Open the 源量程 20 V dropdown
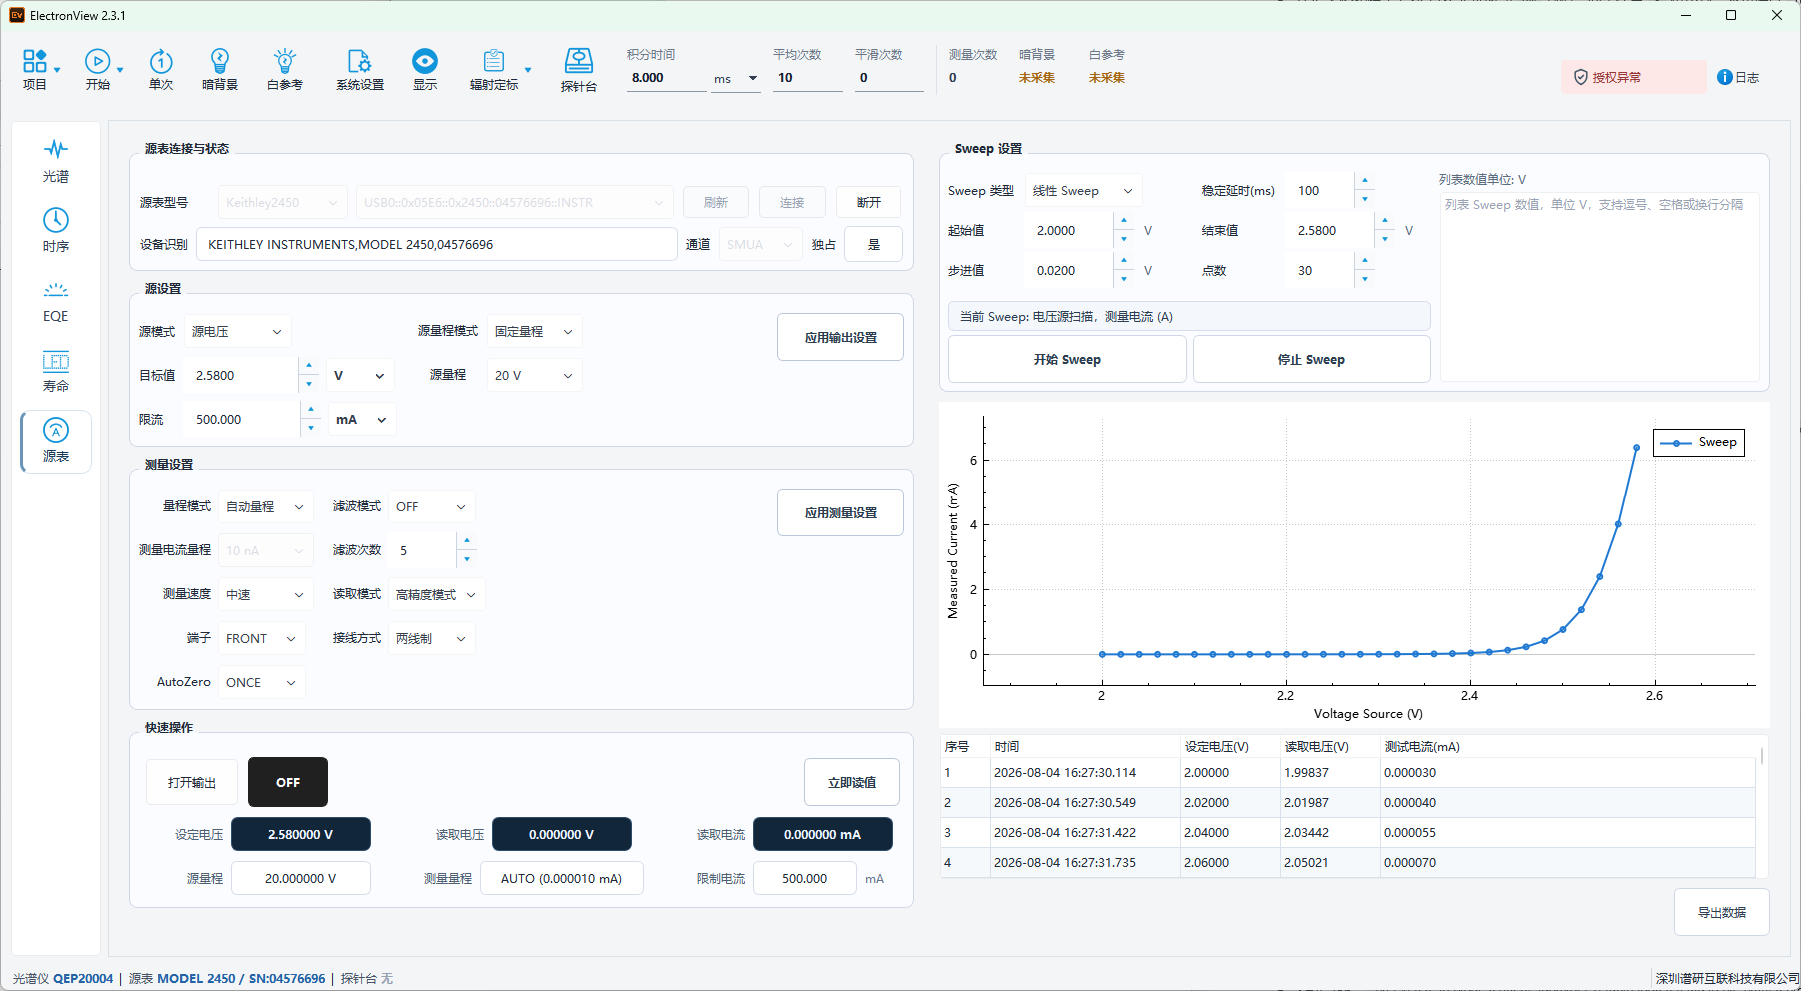The image size is (1801, 991). (534, 375)
